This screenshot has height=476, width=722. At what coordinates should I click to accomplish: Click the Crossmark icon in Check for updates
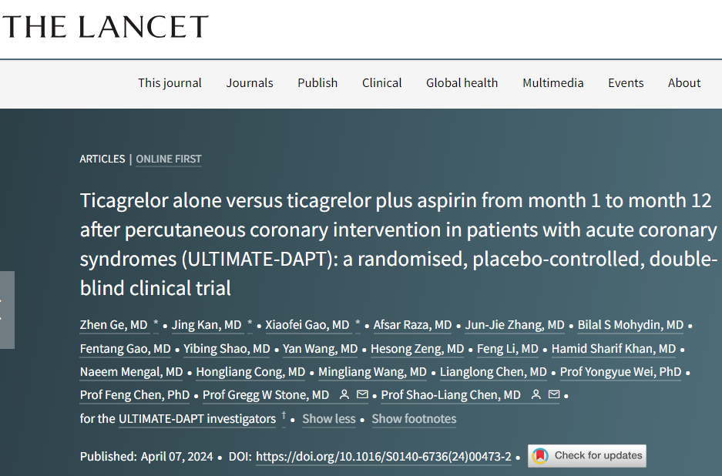(x=541, y=456)
